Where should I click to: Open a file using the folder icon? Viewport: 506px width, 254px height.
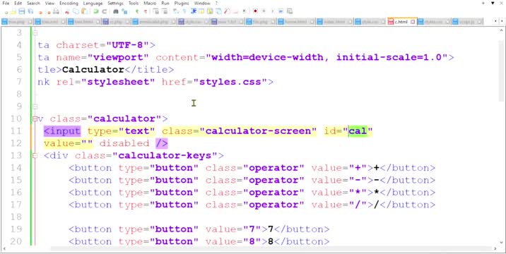click(x=13, y=11)
